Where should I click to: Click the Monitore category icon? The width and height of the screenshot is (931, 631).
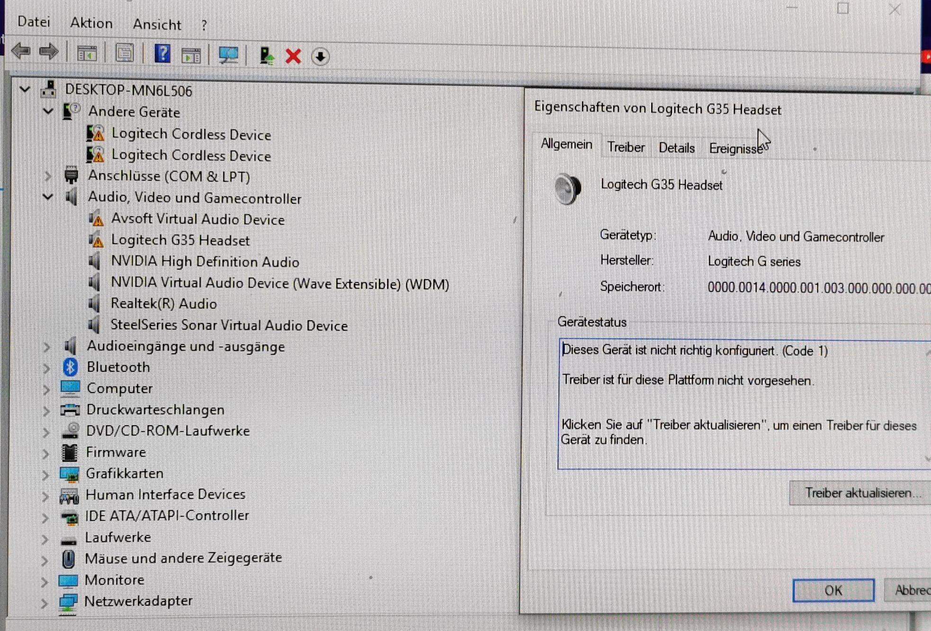pos(68,580)
